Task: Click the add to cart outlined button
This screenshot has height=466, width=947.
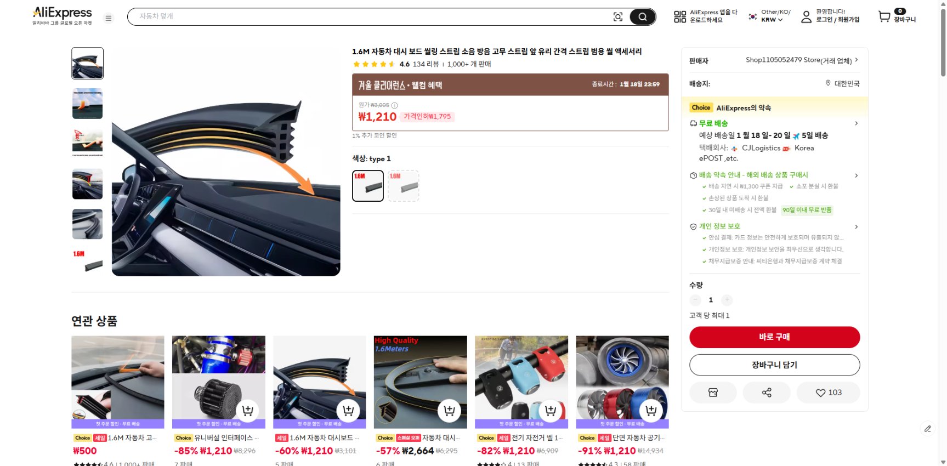Action: click(x=774, y=365)
